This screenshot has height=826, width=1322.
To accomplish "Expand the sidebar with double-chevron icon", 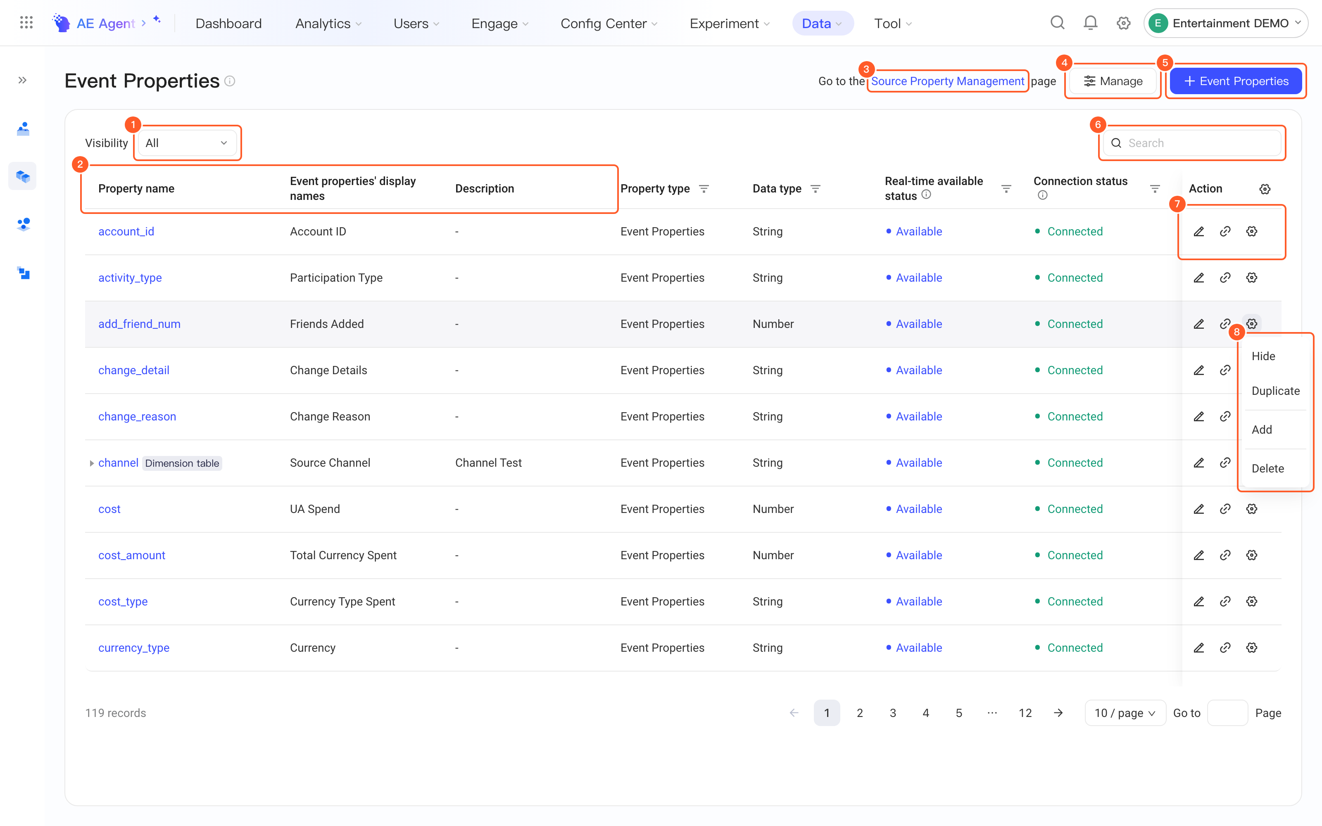I will click(22, 80).
